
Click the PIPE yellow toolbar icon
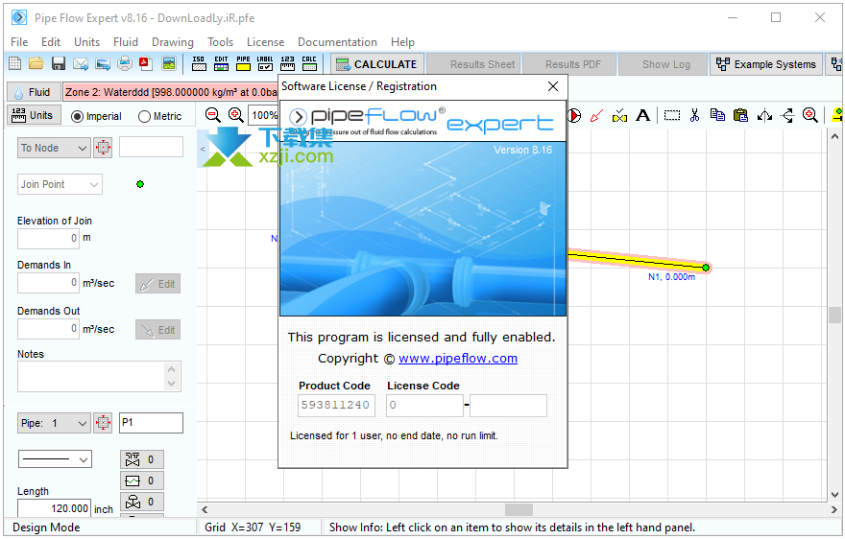(243, 63)
